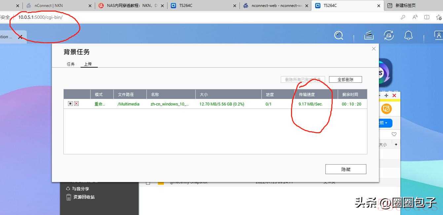443x215 pixels.
Task: Close the nconnect-web tab
Action: (x=307, y=6)
